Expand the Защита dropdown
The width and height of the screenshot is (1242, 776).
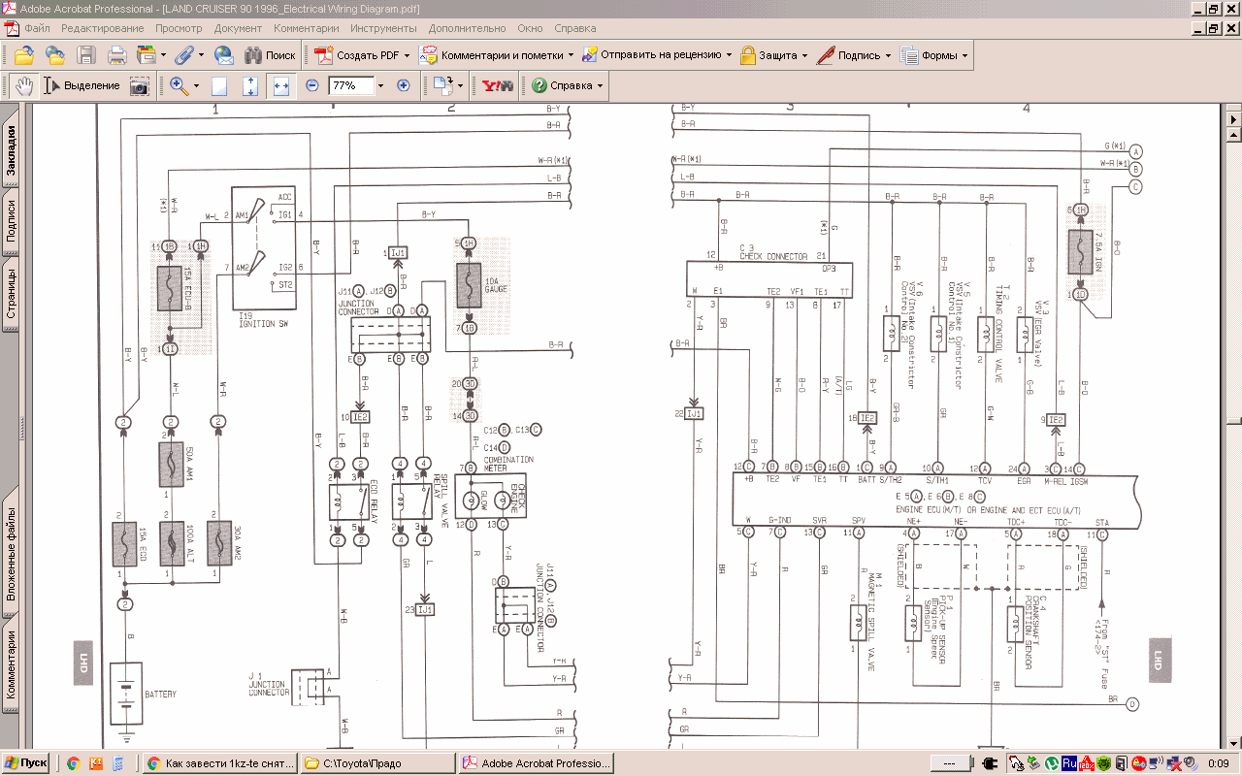point(804,55)
